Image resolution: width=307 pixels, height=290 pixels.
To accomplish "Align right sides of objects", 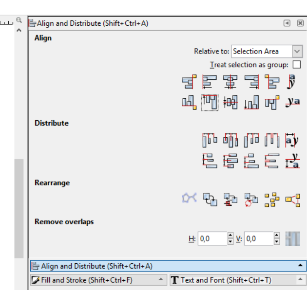I will pos(251,82).
